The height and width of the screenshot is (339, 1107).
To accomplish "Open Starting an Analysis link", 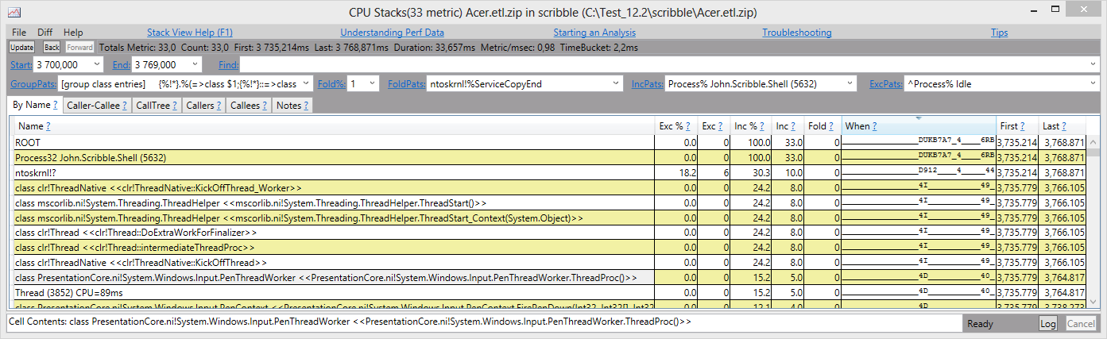I will 594,33.
